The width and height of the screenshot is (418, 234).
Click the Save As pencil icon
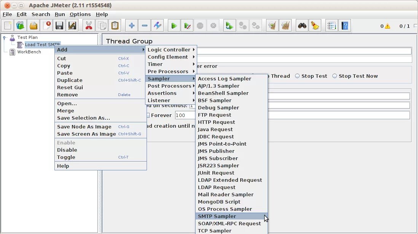tap(72, 26)
